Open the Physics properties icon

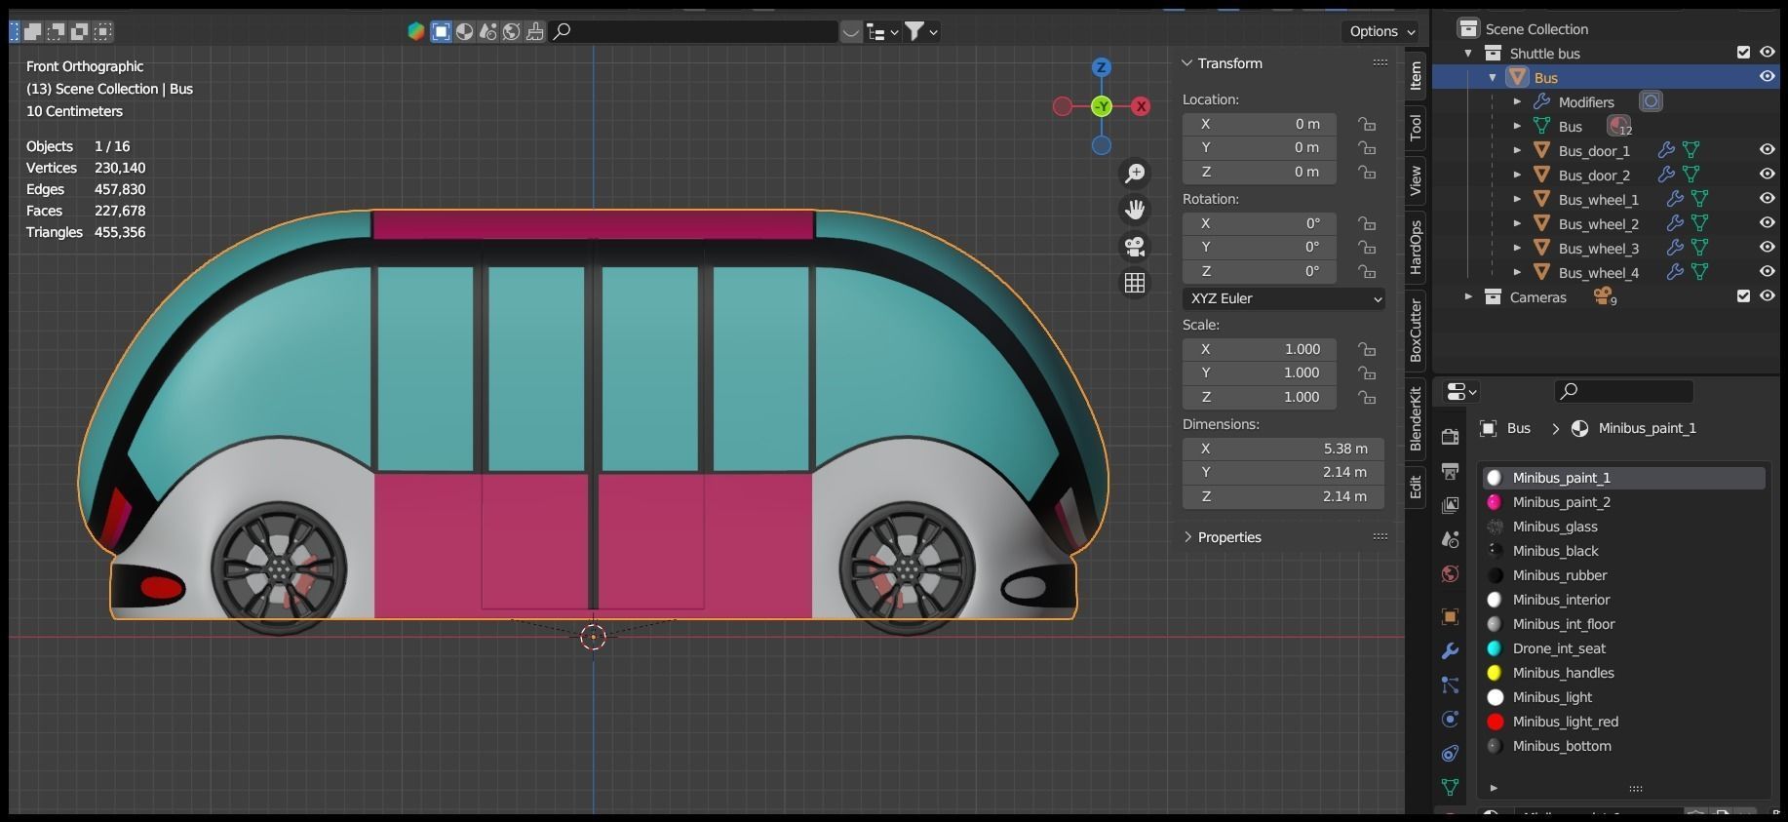1450,720
